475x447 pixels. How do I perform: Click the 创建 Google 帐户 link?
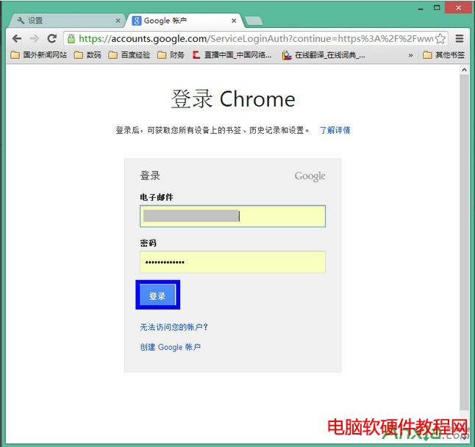click(171, 347)
